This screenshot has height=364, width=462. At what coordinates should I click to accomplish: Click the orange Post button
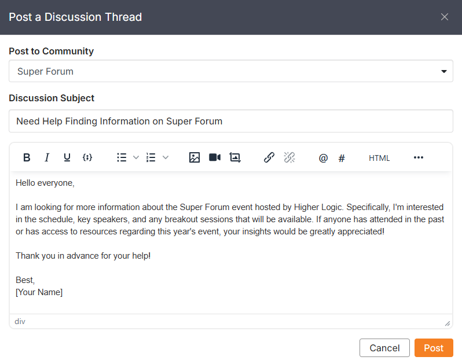(x=434, y=348)
